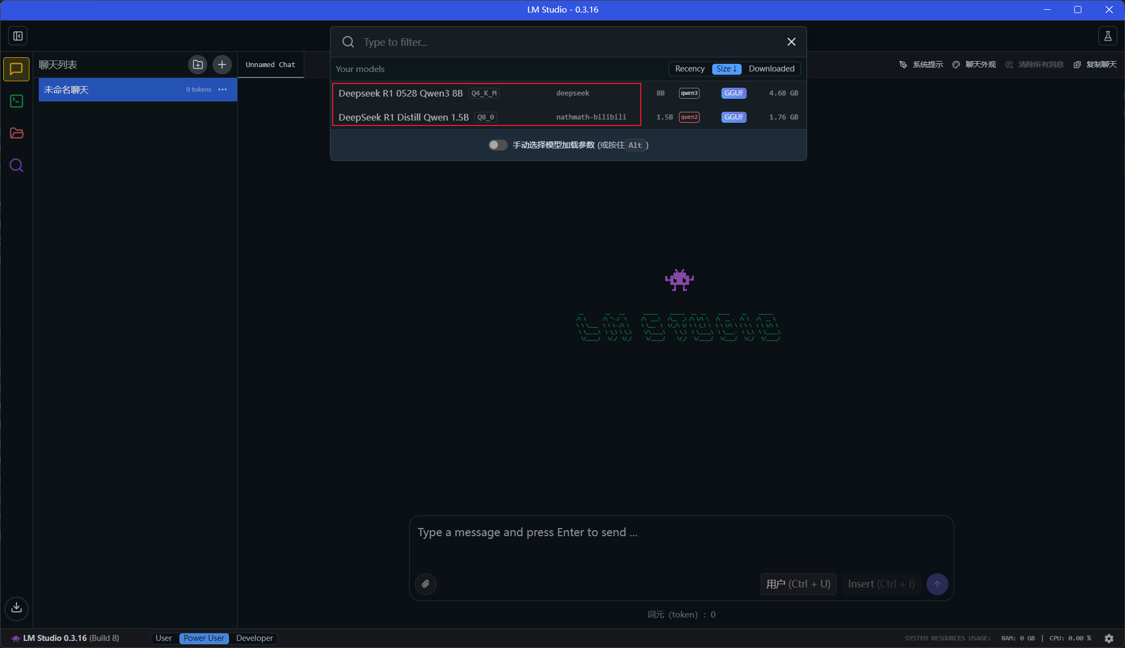Open the Developer terminal view
The height and width of the screenshot is (648, 1125).
pyautogui.click(x=16, y=101)
